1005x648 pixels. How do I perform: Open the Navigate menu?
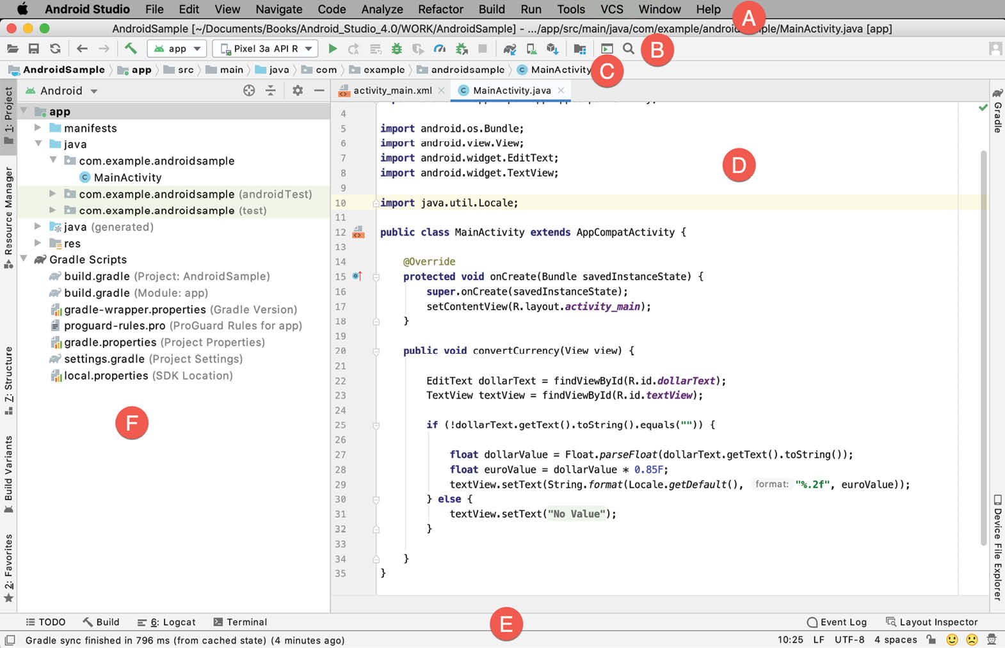coord(278,9)
